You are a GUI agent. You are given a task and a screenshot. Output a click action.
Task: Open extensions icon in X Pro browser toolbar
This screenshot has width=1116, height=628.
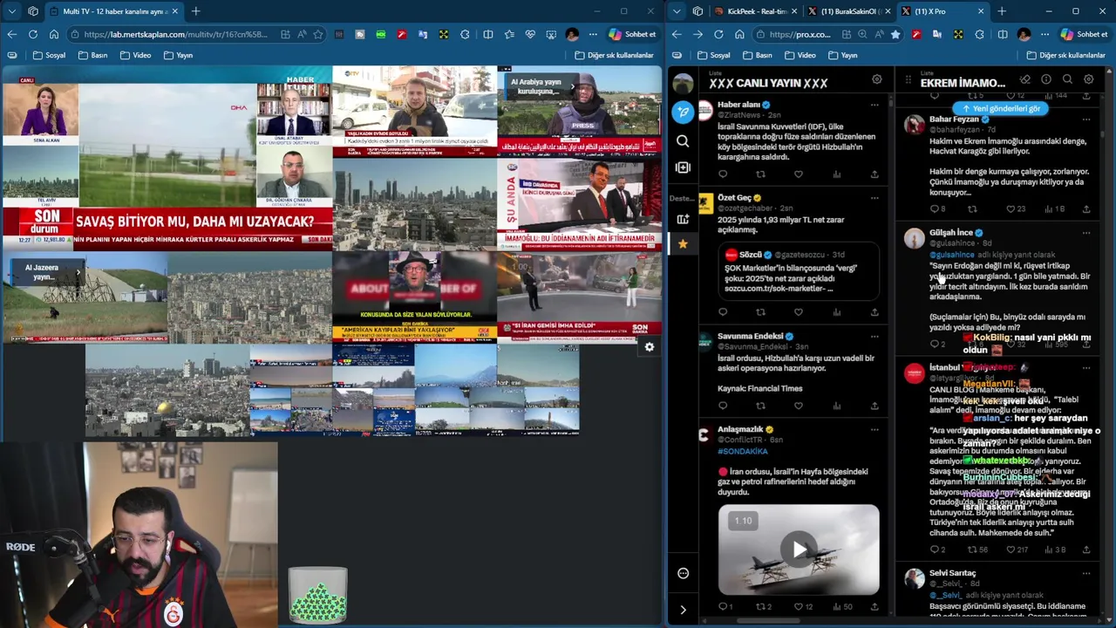tap(979, 34)
